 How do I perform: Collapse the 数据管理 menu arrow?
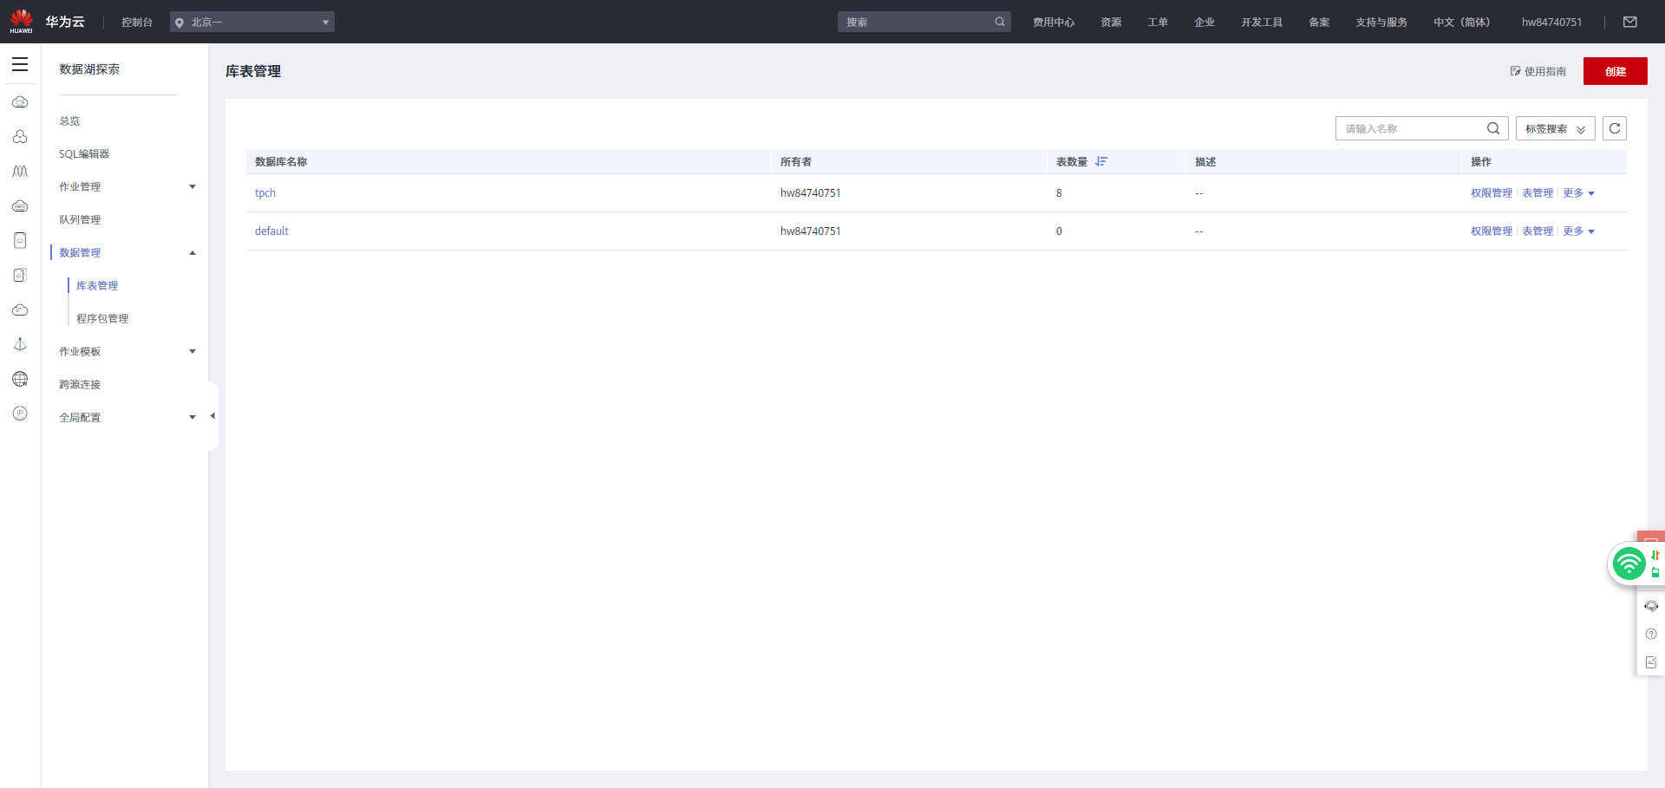[x=193, y=253]
